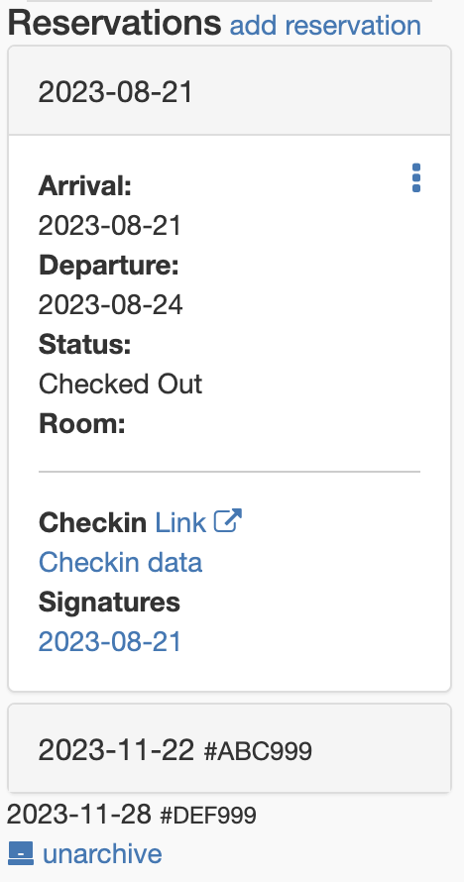Viewport: 464px width, 882px height.
Task: Open the Checkin data link
Action: [x=120, y=562]
